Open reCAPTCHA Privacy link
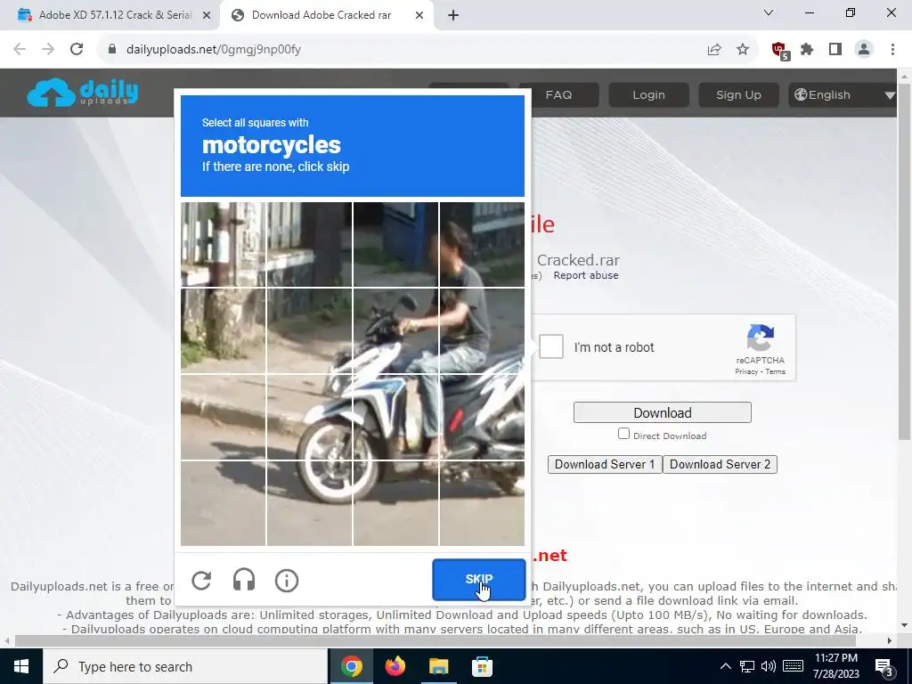Image resolution: width=912 pixels, height=684 pixels. 745,371
